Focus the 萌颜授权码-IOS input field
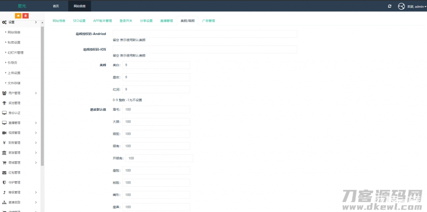427x212 pixels. [205, 49]
